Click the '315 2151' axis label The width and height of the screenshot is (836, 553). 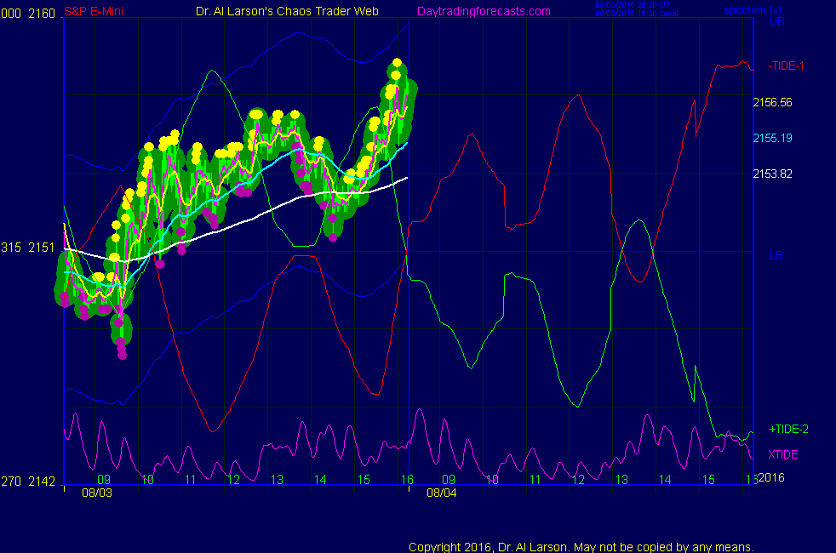click(28, 248)
